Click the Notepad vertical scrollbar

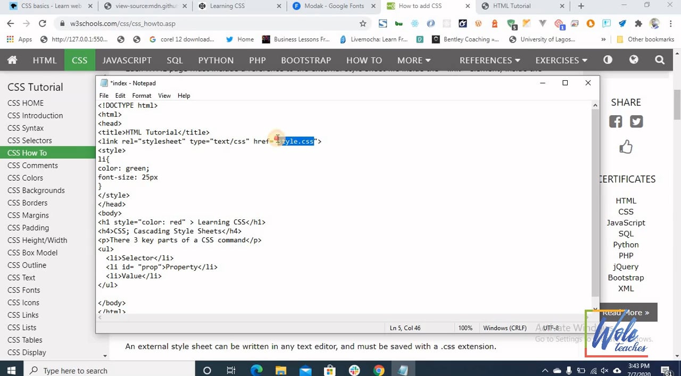[595, 202]
